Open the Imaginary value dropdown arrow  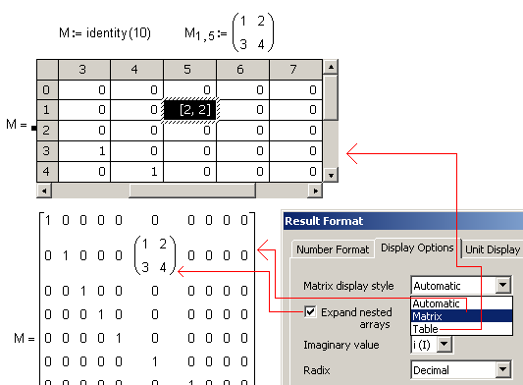445,344
